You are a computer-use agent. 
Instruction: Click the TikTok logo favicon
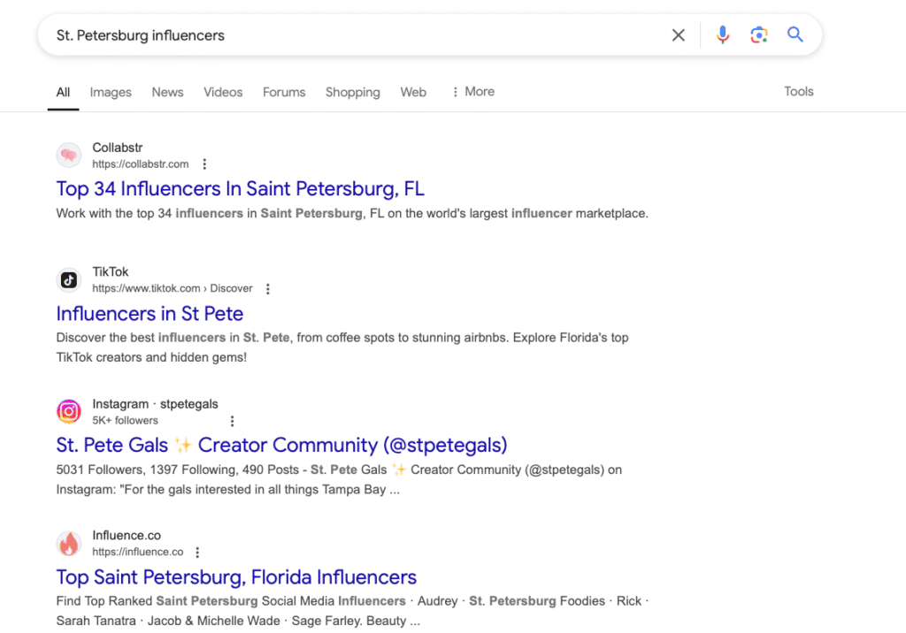click(x=69, y=280)
